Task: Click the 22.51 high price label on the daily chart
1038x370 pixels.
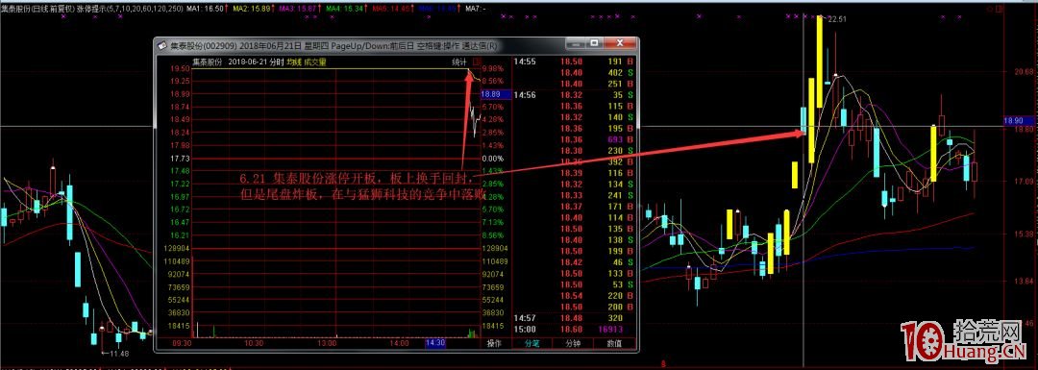Action: [x=838, y=19]
